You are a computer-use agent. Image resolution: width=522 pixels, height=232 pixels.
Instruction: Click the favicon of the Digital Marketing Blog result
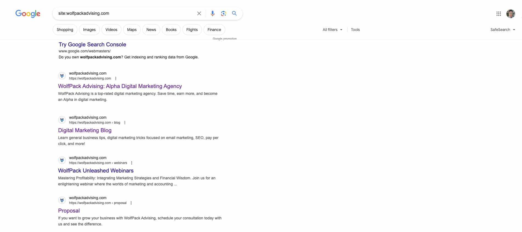pyautogui.click(x=62, y=120)
